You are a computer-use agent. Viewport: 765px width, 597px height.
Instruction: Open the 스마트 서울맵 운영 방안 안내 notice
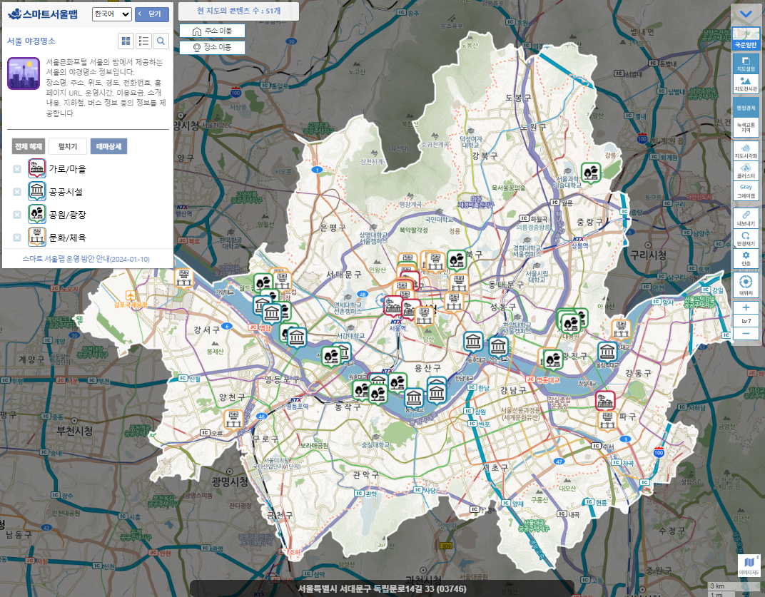click(86, 259)
